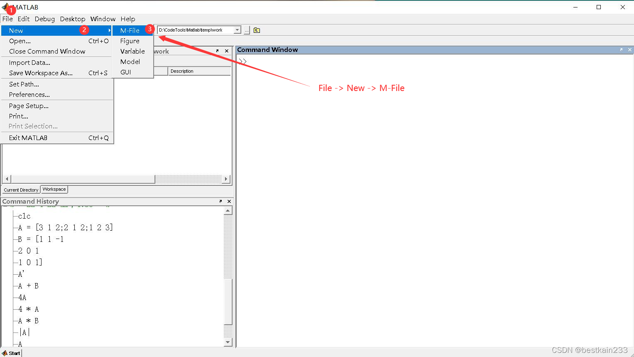
Task: Select 'A = [3 1 2;2 1 2;1 2 3]' history entry
Action: pos(66,227)
